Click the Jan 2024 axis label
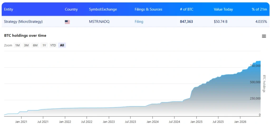 point(153,122)
